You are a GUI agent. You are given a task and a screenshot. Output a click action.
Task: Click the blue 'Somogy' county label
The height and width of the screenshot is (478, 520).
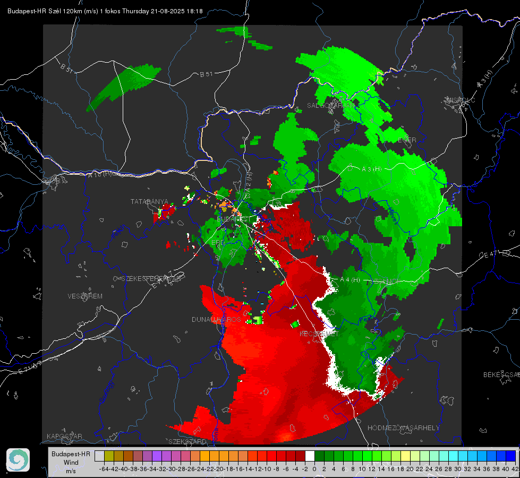tap(107, 392)
